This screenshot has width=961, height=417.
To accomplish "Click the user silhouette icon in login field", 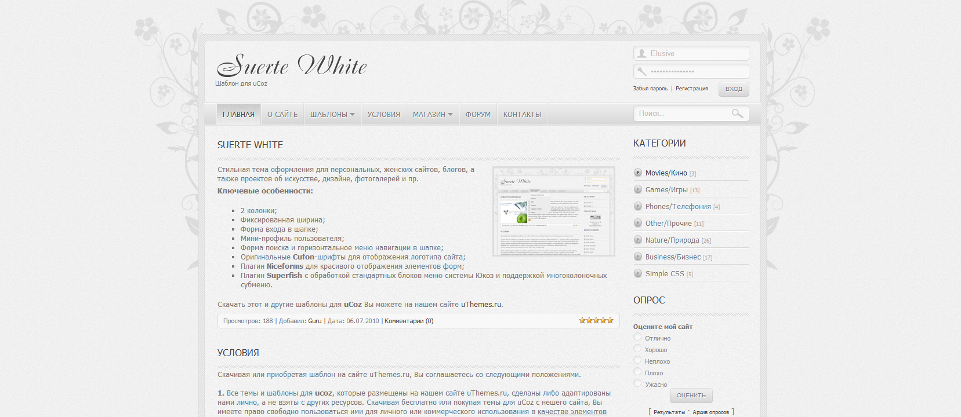I will [641, 53].
